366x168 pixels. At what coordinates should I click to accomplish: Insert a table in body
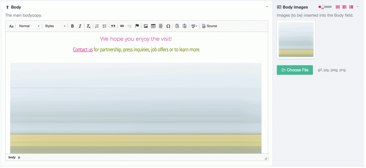coord(153,26)
